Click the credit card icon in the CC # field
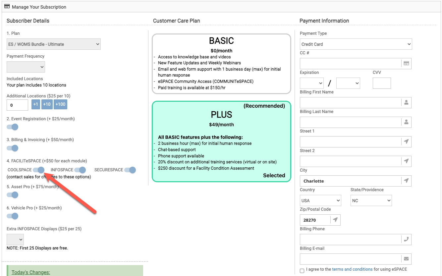 [x=406, y=63]
